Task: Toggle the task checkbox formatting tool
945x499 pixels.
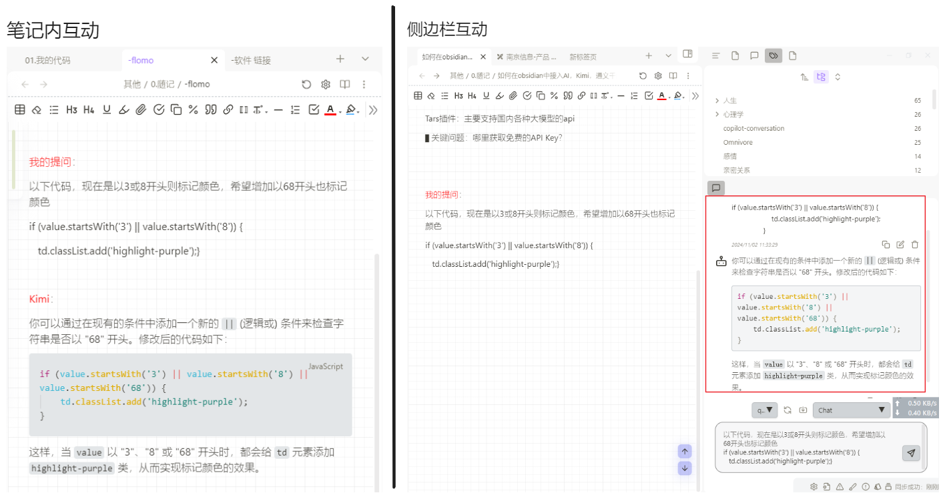Action: [312, 109]
